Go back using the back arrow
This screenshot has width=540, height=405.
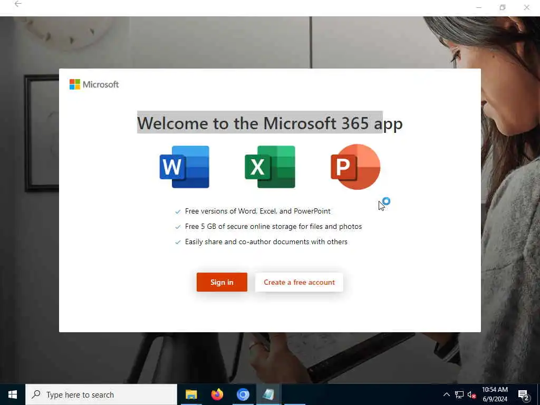tap(18, 4)
